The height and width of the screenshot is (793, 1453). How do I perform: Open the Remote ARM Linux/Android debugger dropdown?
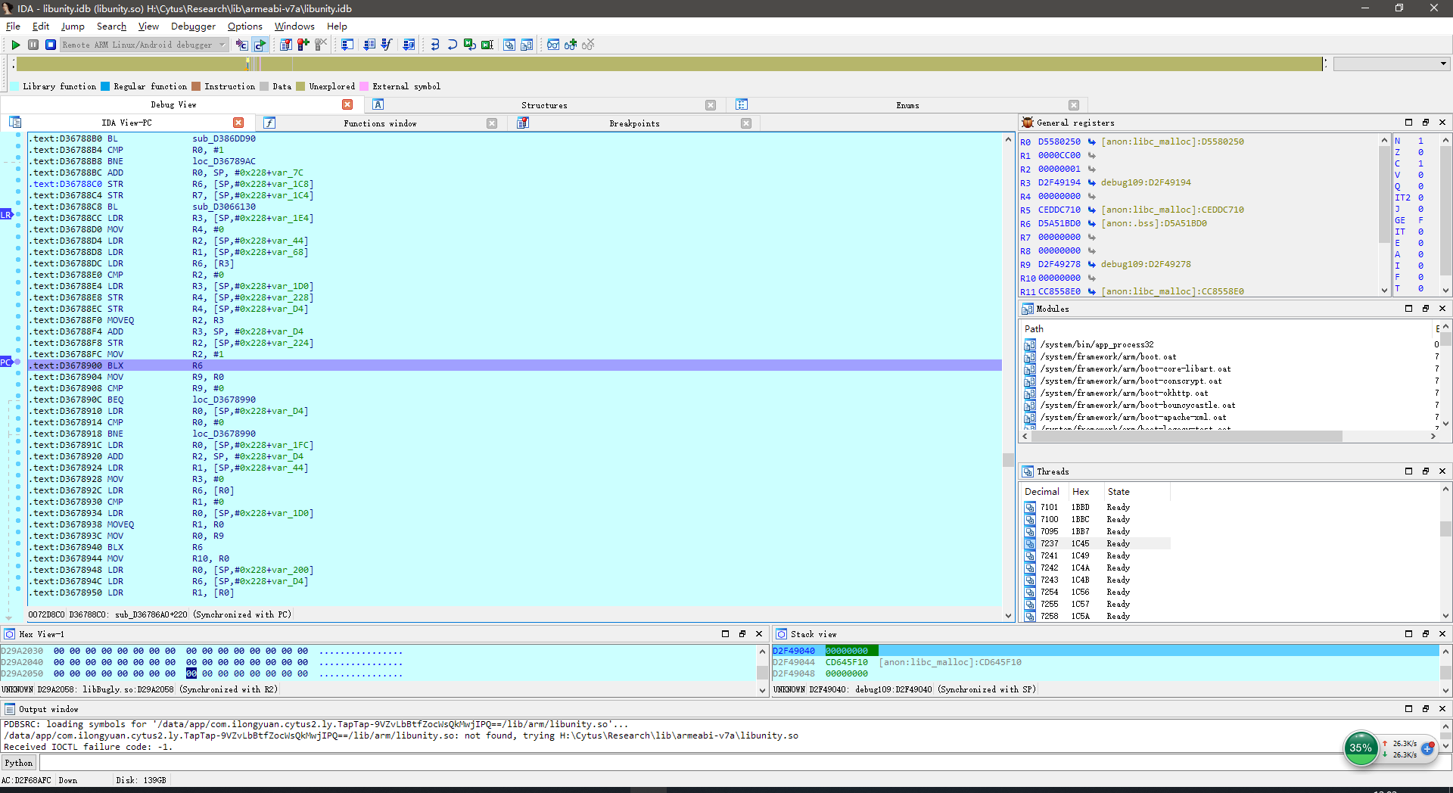tap(222, 45)
